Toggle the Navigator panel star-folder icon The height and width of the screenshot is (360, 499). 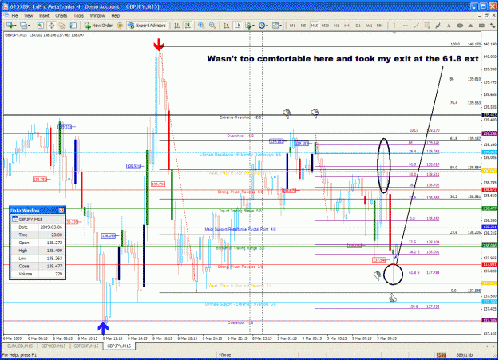[62, 26]
